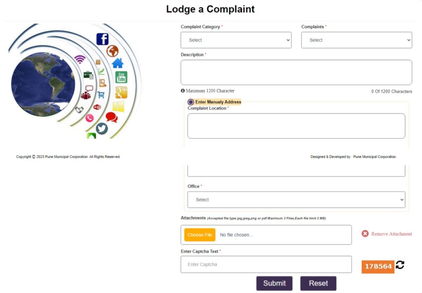Viewport: 422px width, 293px height.
Task: Click the Submit button
Action: pyautogui.click(x=274, y=283)
